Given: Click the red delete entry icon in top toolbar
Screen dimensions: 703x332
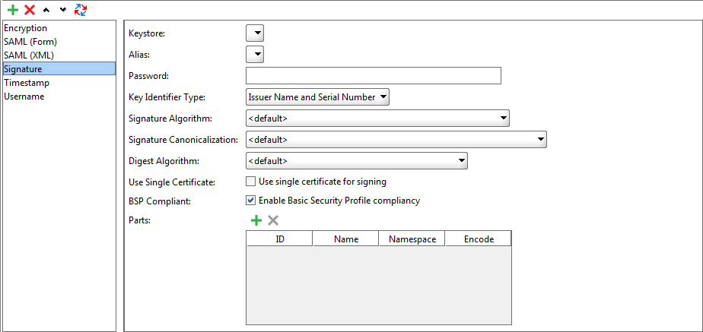Looking at the screenshot, I should [x=30, y=10].
